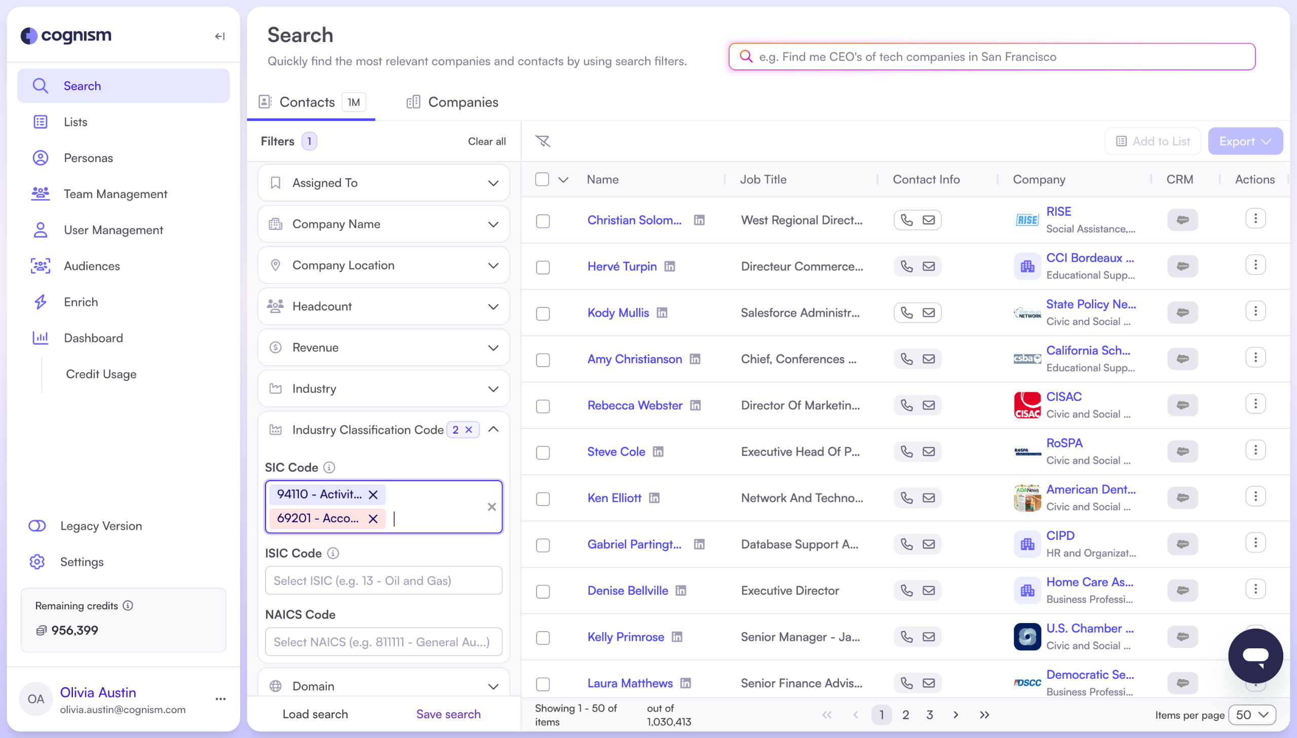Open the three-dot actions menu for Amy Christianson
1297x738 pixels.
pos(1255,358)
